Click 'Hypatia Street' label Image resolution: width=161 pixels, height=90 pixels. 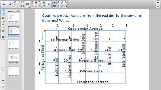[x=92, y=61]
